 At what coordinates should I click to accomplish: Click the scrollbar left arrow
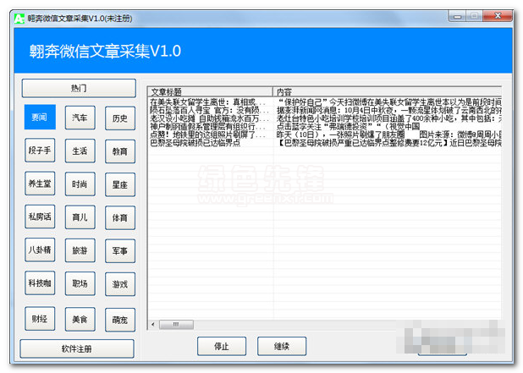pyautogui.click(x=153, y=324)
